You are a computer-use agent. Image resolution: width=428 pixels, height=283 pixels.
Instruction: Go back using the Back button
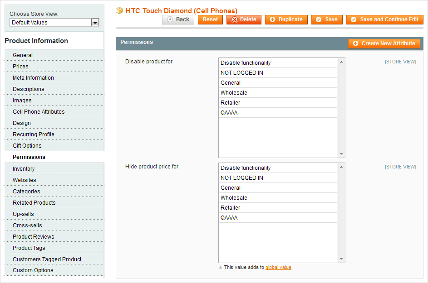tap(178, 19)
